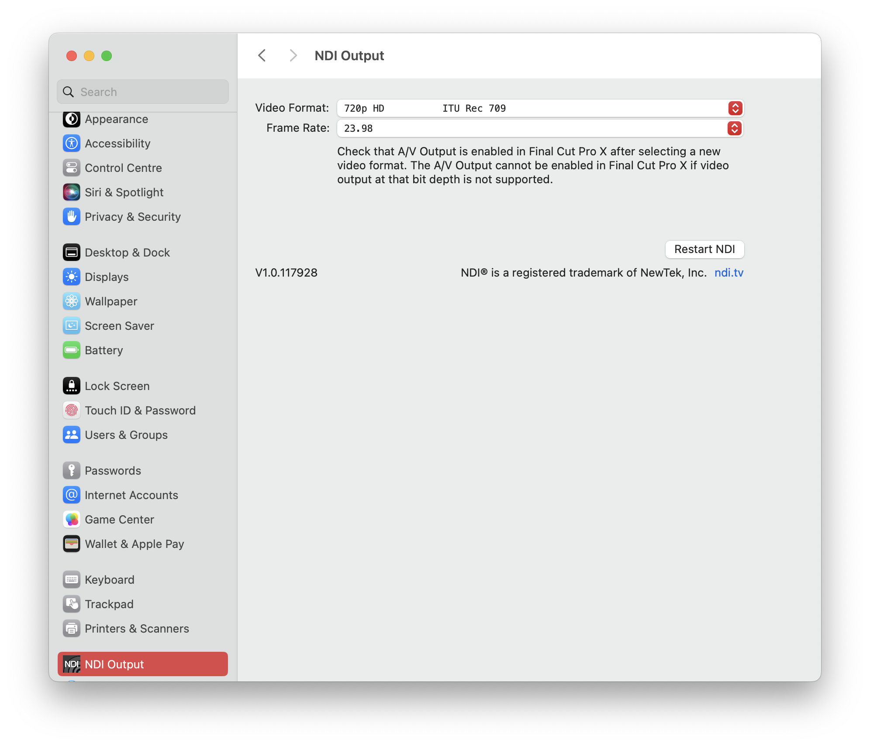Click the Battery icon in sidebar

72,350
